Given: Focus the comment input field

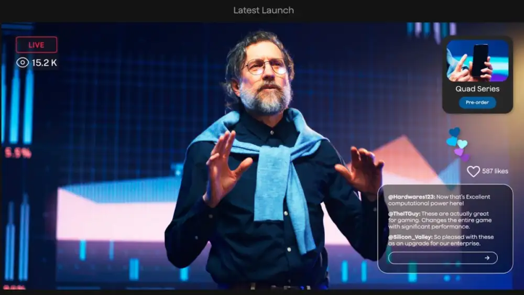Looking at the screenshot, I should pos(435,258).
